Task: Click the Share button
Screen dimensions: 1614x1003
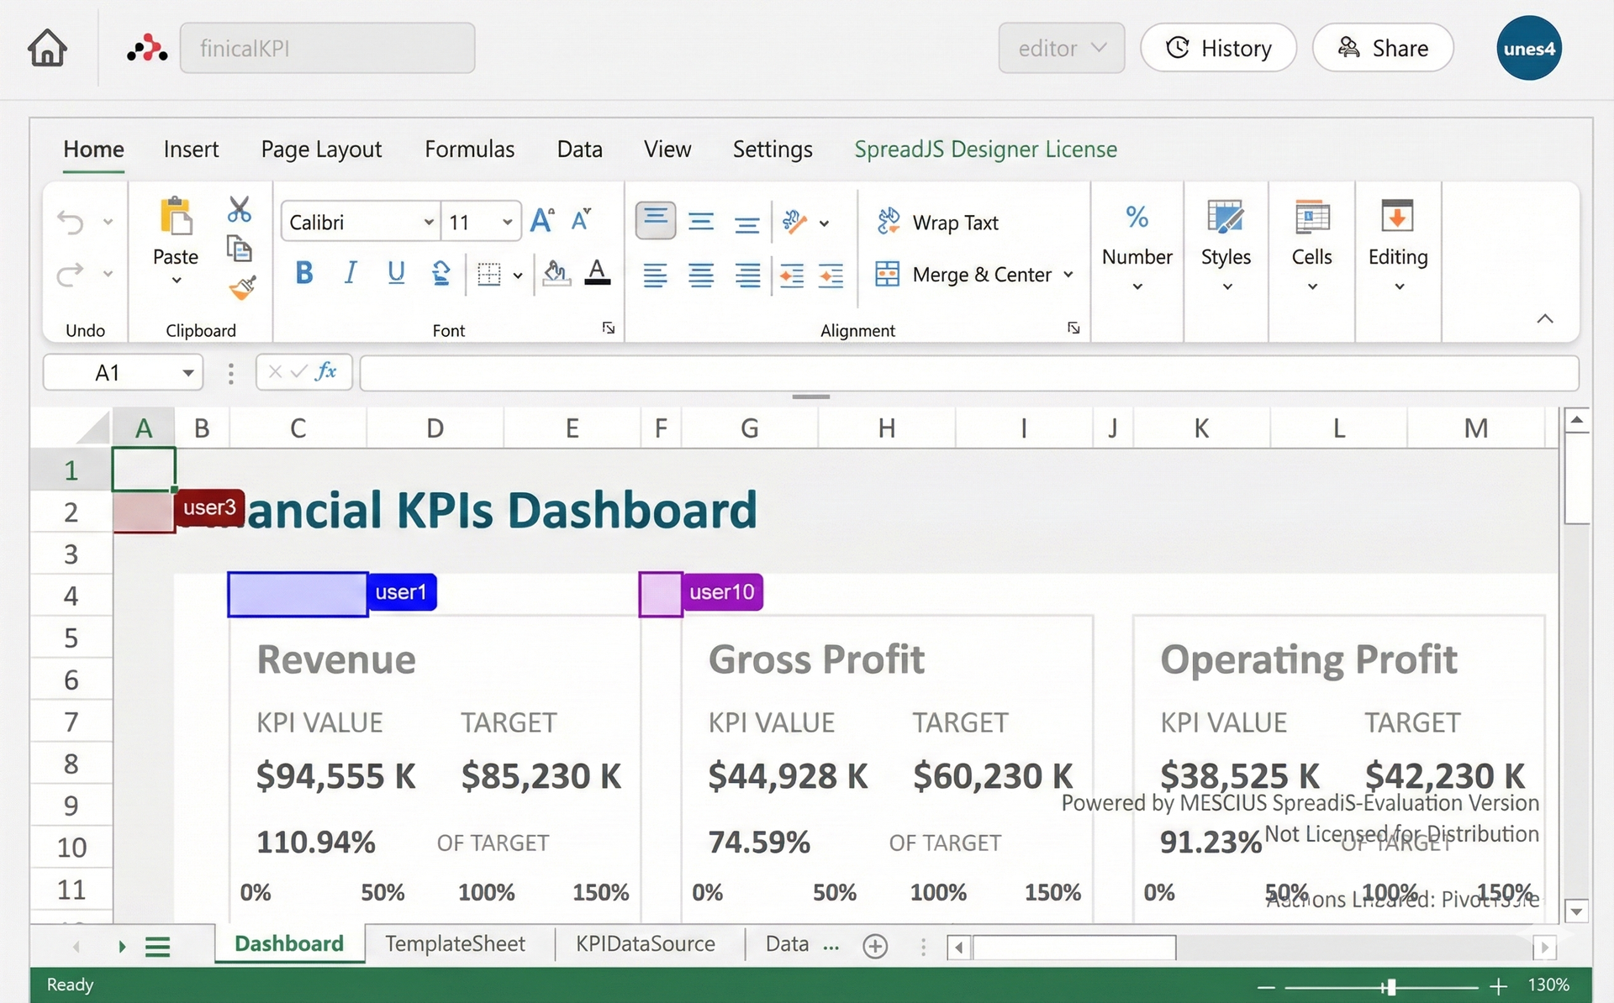Action: pos(1383,49)
